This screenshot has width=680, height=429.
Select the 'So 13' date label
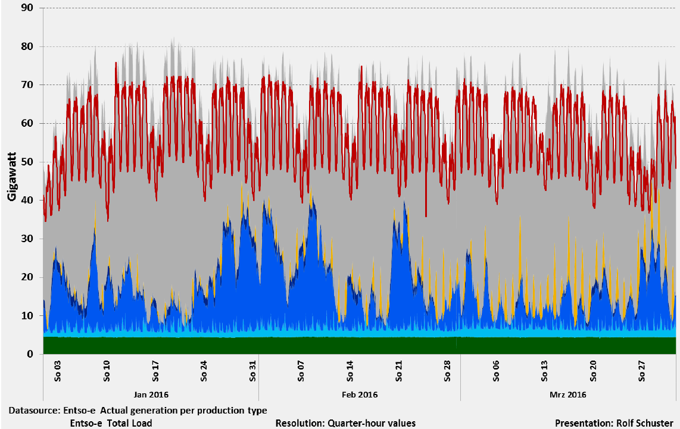tap(545, 371)
